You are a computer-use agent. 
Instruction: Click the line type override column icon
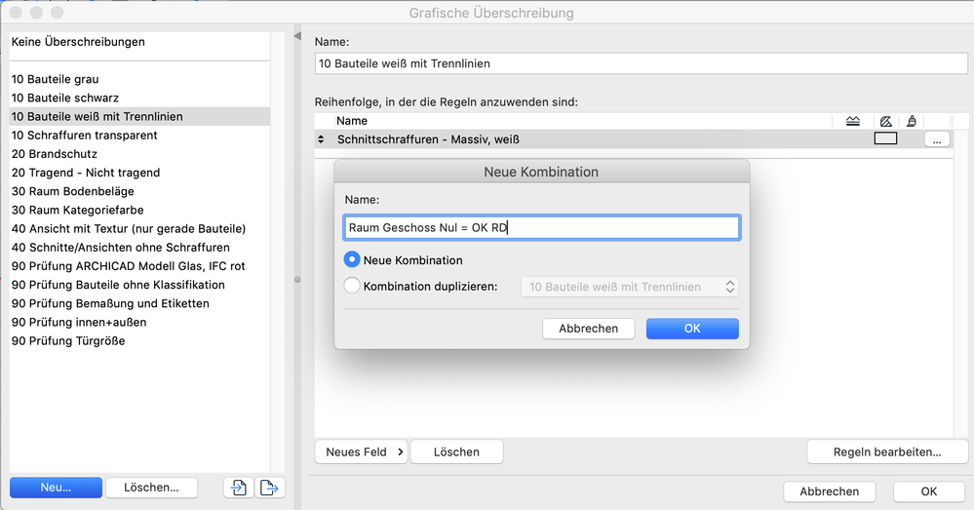[853, 121]
